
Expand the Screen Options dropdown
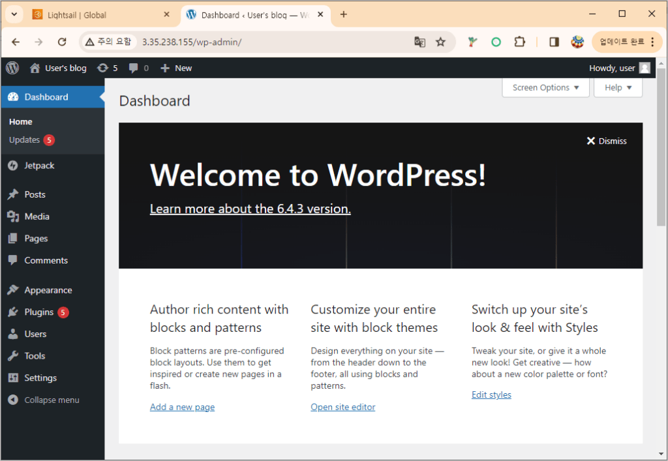(x=546, y=87)
